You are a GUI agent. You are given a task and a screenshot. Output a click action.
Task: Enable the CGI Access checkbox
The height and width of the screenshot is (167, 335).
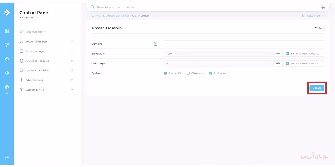coord(188,73)
